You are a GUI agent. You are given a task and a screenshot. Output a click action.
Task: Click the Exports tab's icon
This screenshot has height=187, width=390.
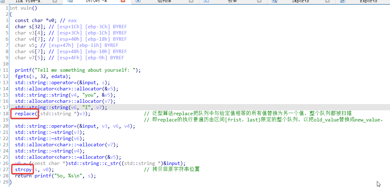pyautogui.click(x=343, y=1)
